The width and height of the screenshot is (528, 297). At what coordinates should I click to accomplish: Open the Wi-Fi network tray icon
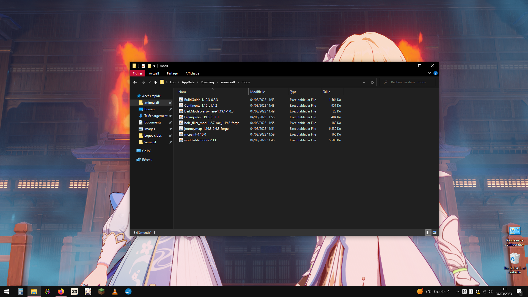tap(484, 291)
